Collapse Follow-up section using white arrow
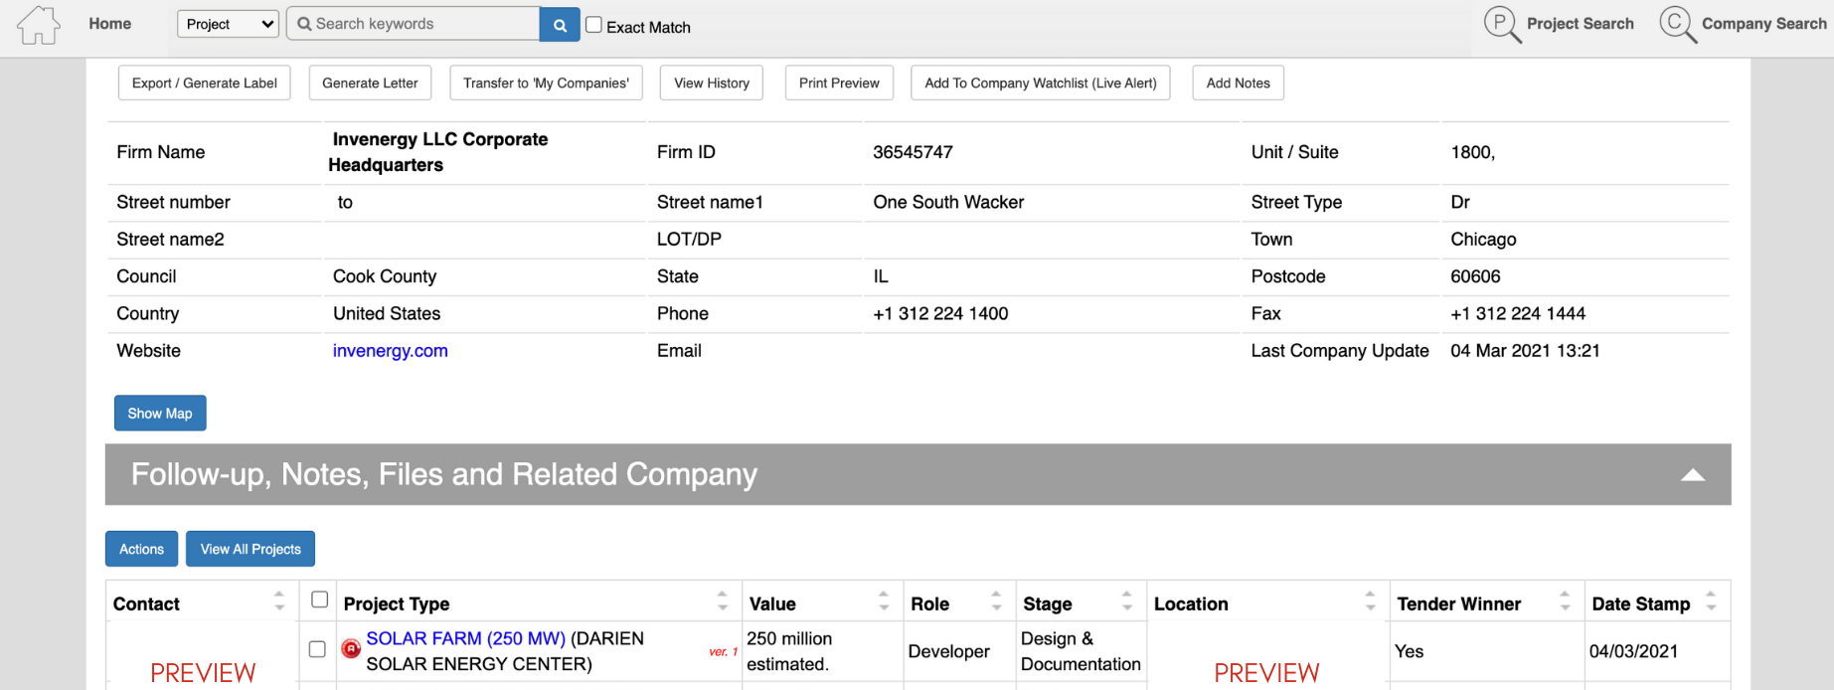The width and height of the screenshot is (1834, 690). [1693, 475]
